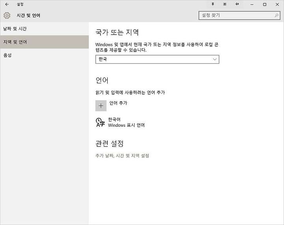The width and height of the screenshot is (284, 225).
Task: Click into the 설정 찾기 search field
Action: [x=239, y=15]
